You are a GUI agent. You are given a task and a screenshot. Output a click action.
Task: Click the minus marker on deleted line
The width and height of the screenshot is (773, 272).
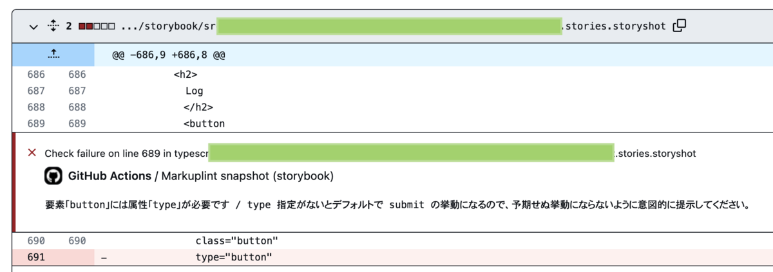pos(104,257)
